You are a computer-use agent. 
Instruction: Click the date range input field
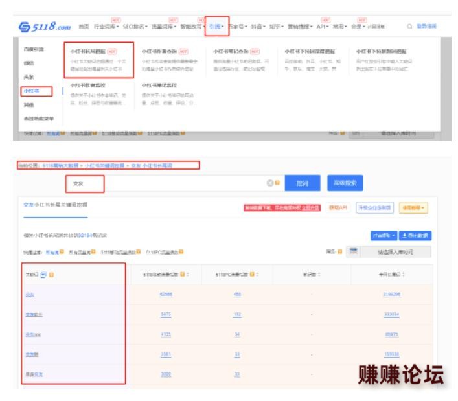[x=396, y=252]
